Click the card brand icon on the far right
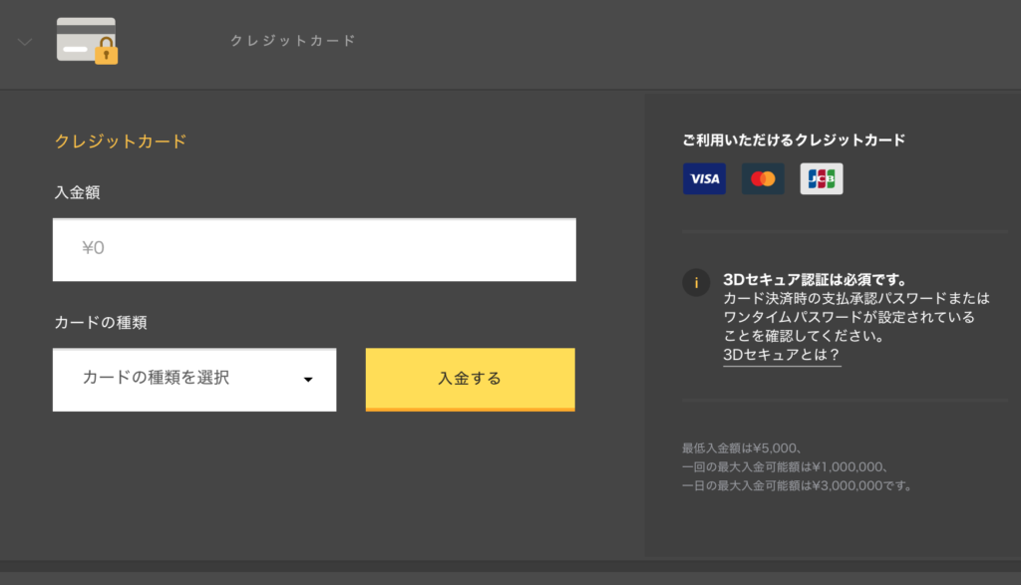This screenshot has height=585, width=1021. click(x=821, y=178)
